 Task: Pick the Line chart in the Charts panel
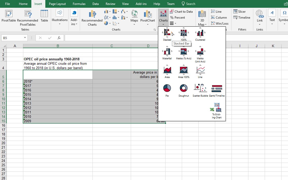[200, 72]
